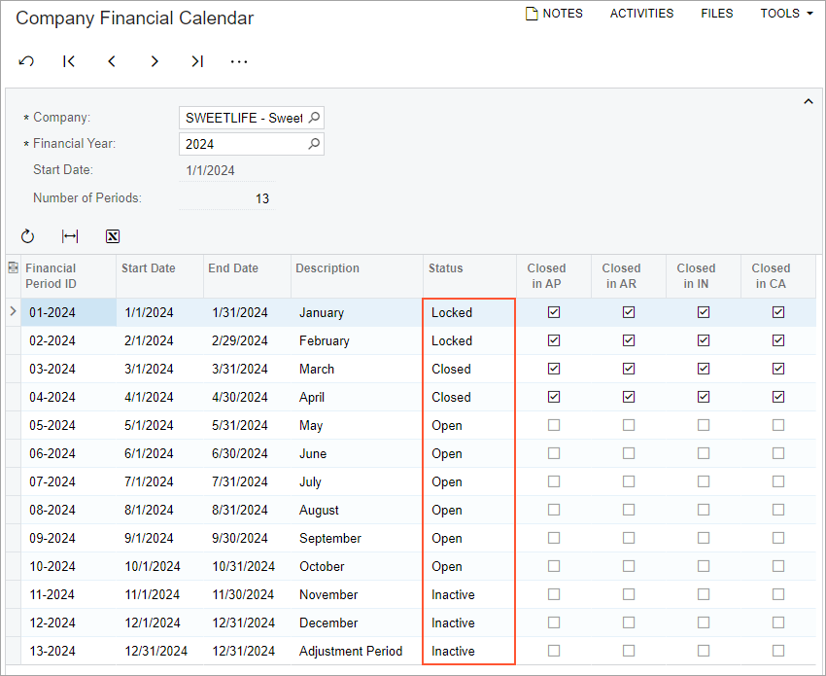Collapse the header summary panel

[x=808, y=101]
